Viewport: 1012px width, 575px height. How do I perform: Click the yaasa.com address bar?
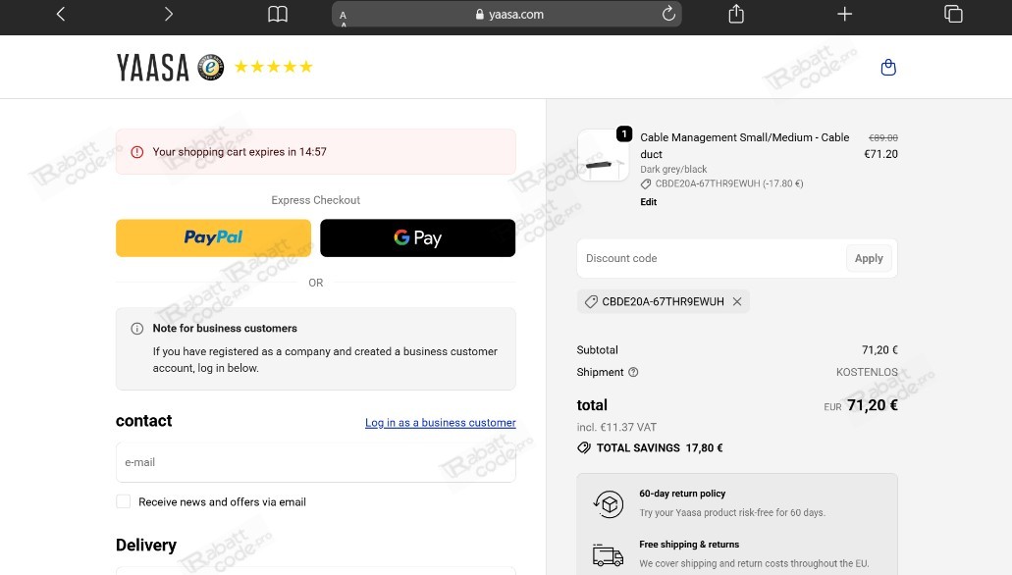[506, 14]
